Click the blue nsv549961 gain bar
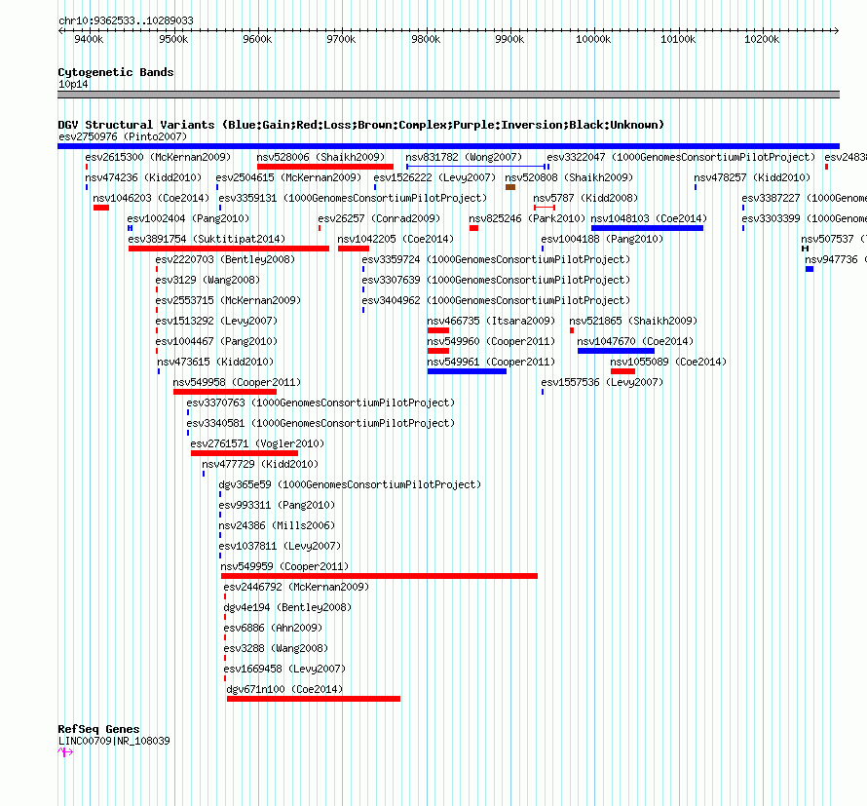The height and width of the screenshot is (806, 867). tap(468, 371)
